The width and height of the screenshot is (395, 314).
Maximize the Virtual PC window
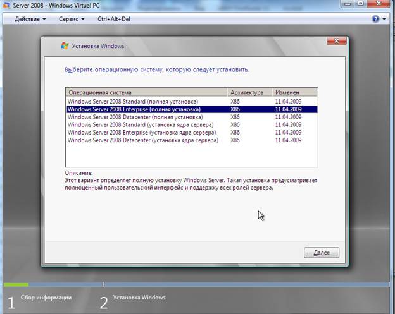pos(360,4)
